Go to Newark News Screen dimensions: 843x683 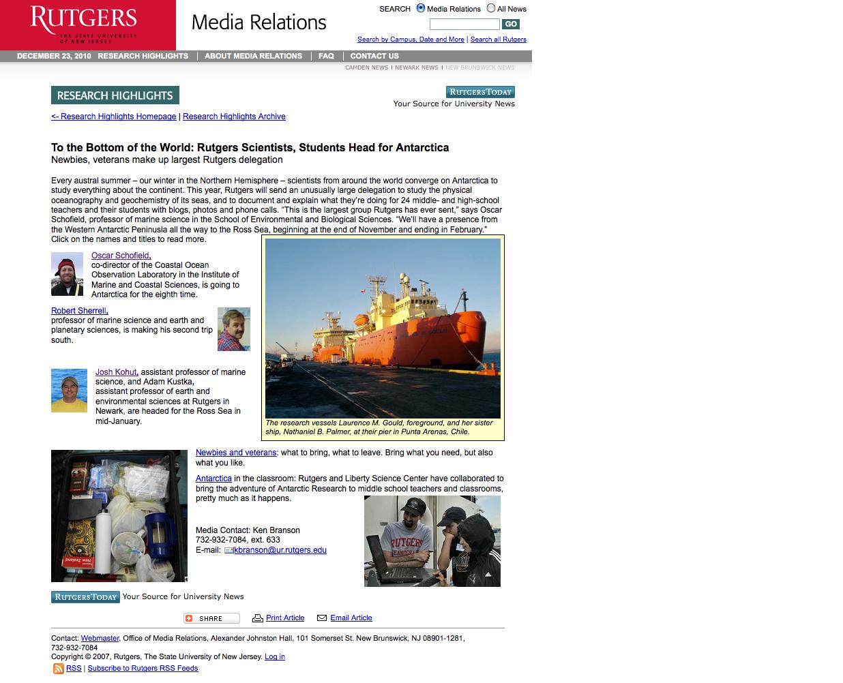tap(417, 67)
